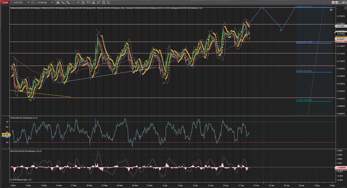Viewport: 347px width, 188px height.
Task: Select the MACD(AUDUSD (60 Minute),5,34,5) label
Action: (x=26, y=151)
